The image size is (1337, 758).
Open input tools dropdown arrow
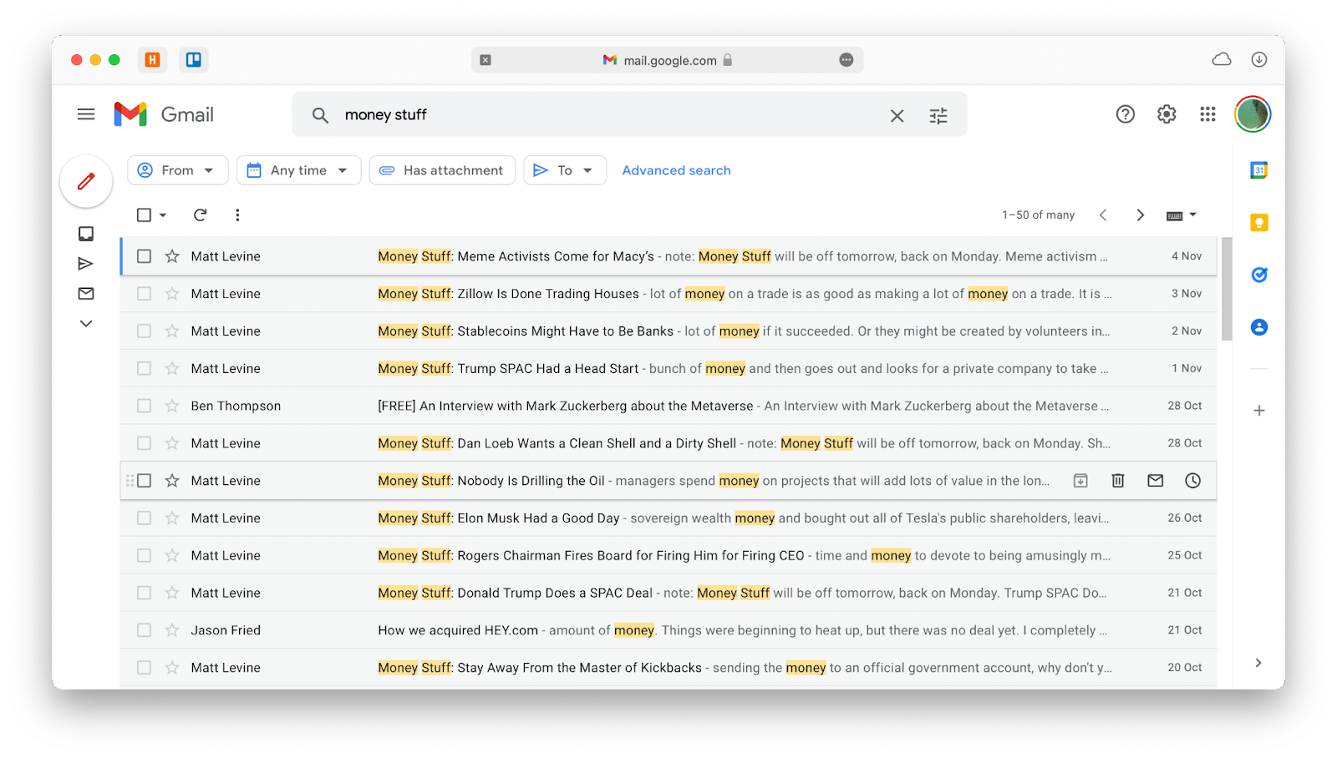pos(1193,215)
